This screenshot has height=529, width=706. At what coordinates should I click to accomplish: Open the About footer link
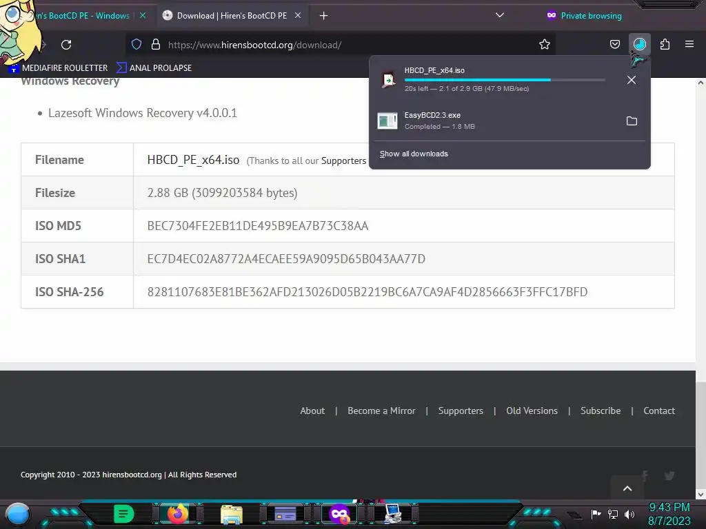(312, 411)
